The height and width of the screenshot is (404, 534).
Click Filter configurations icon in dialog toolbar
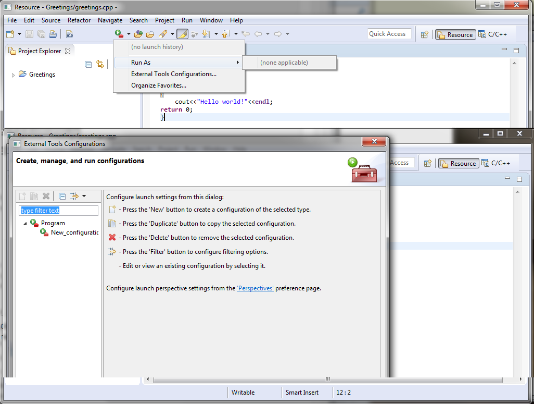coord(74,196)
